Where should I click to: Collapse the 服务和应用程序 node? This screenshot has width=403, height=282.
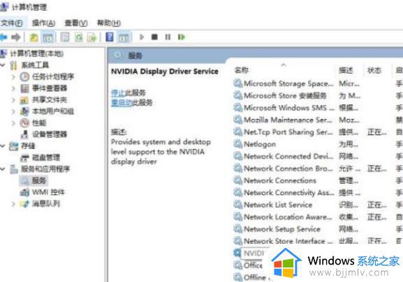3,169
